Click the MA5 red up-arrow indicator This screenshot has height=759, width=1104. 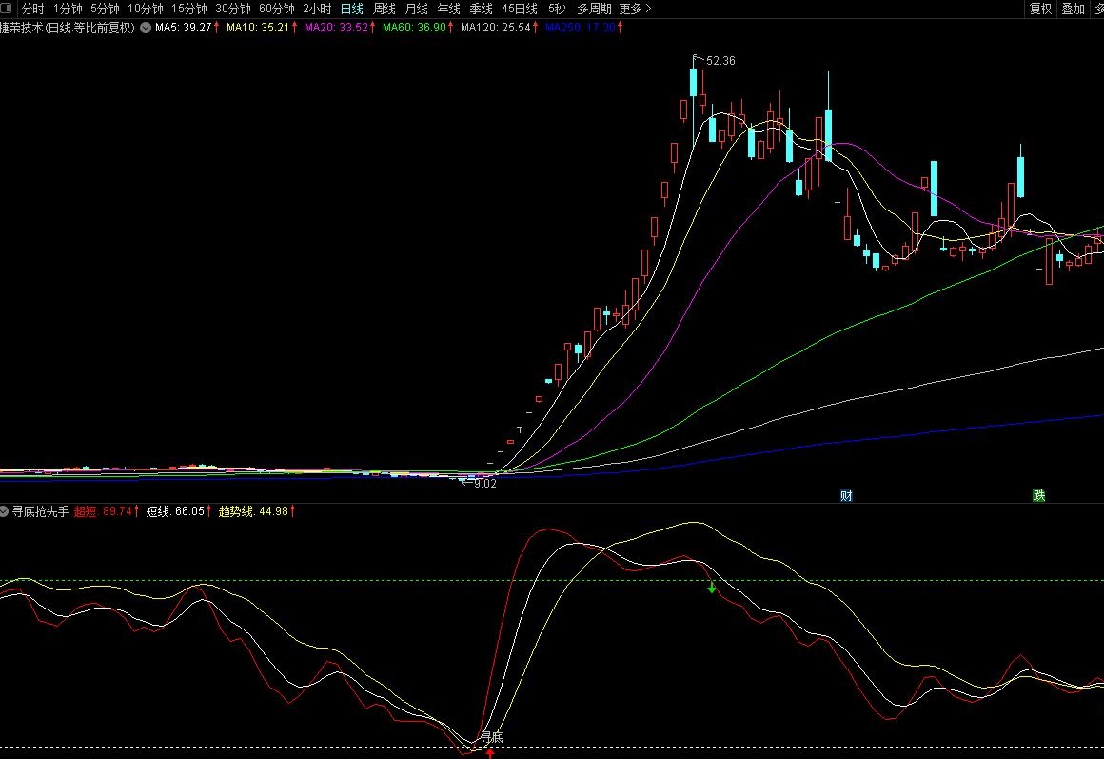click(x=216, y=28)
